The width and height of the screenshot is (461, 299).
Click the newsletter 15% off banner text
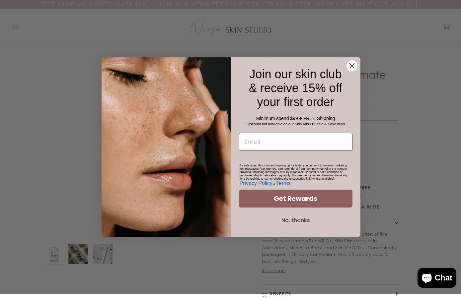click(x=284, y=4)
